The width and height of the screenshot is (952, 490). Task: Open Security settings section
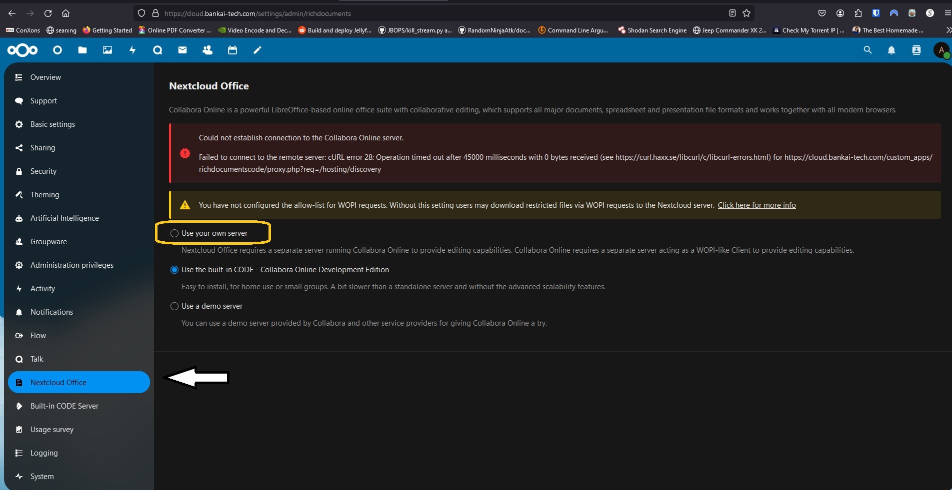point(43,171)
